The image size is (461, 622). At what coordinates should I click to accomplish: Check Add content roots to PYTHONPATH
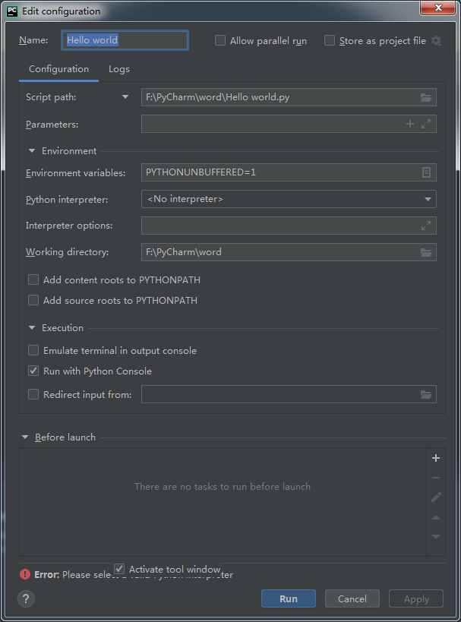[33, 279]
